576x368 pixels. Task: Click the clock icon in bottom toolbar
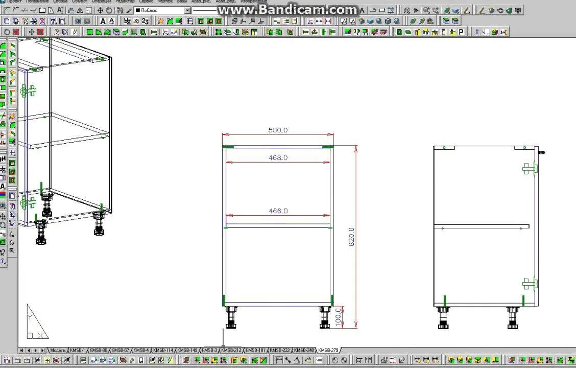[335, 360]
